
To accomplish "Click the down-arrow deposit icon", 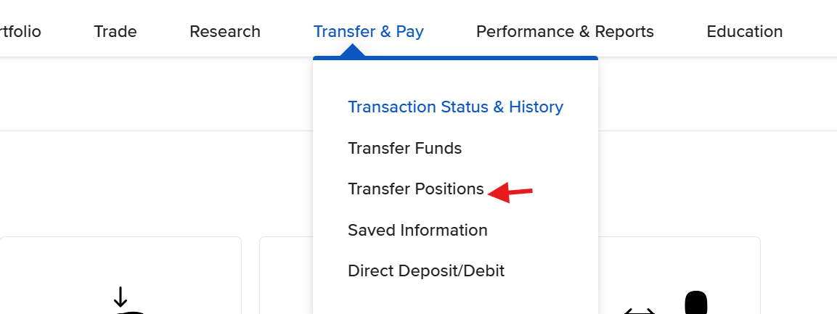I will 121,297.
